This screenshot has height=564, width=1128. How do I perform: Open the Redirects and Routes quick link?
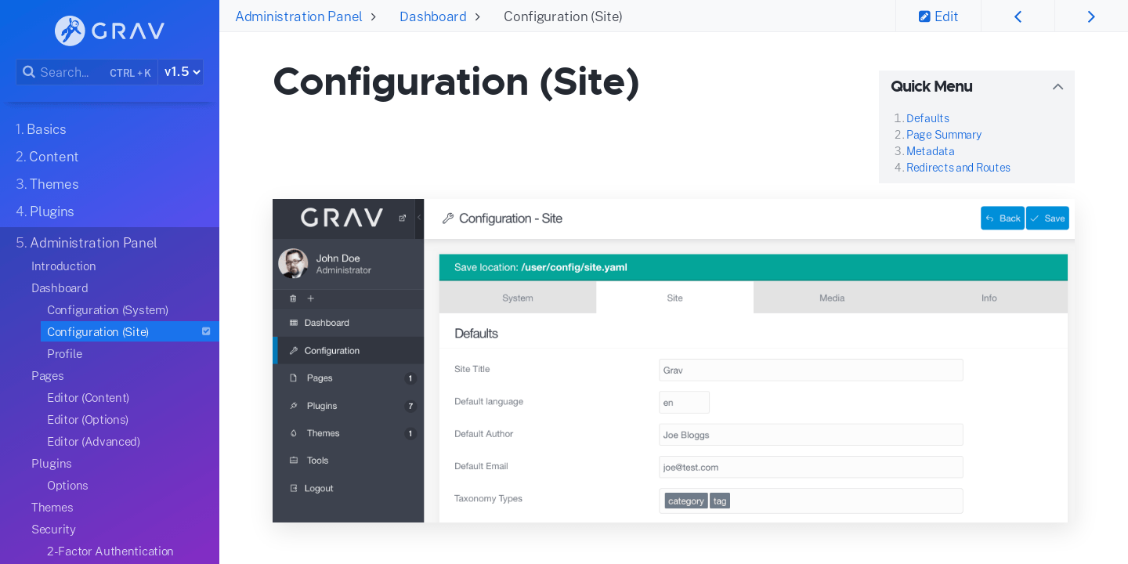point(958,167)
